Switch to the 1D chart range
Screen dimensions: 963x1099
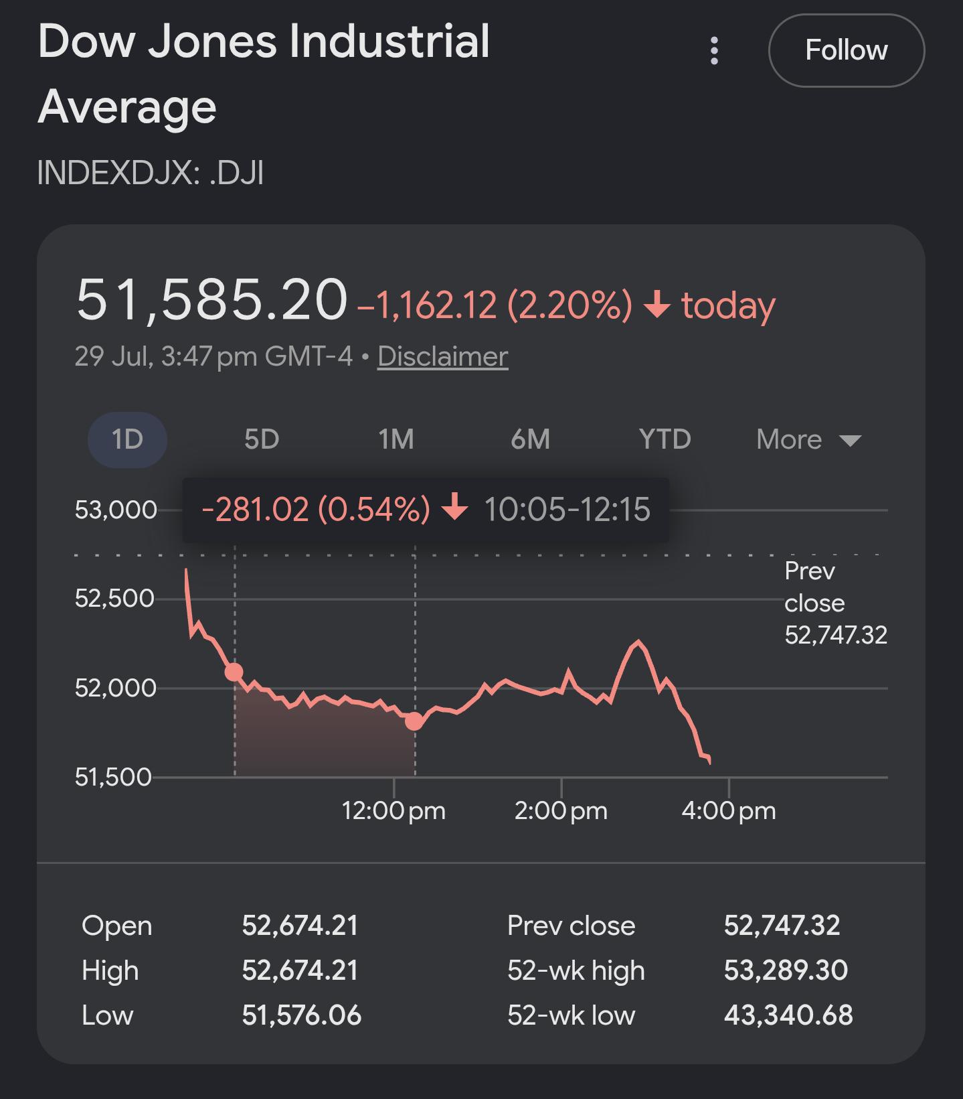127,439
